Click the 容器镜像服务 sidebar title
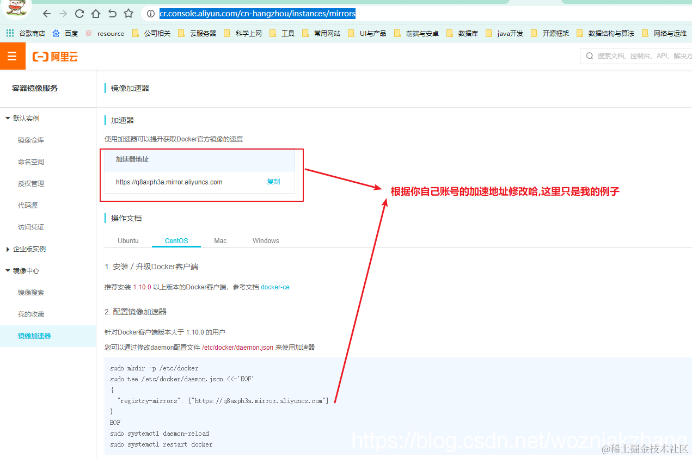 35,88
